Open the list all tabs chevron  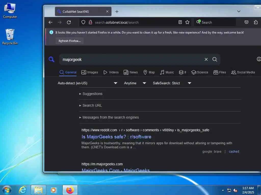(239, 11)
